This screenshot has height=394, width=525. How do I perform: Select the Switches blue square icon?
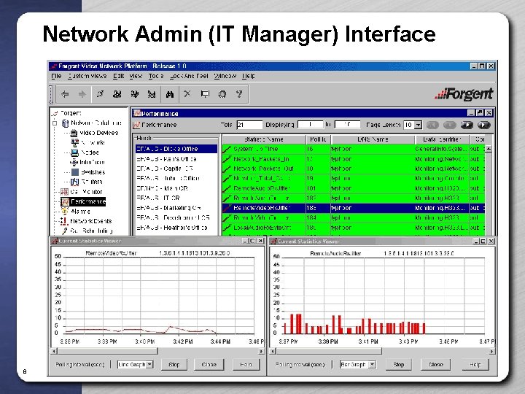click(x=75, y=172)
